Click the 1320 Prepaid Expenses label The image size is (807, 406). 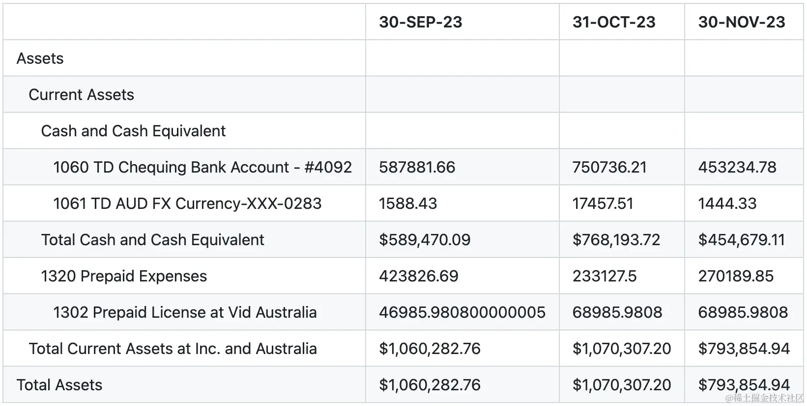(x=124, y=276)
